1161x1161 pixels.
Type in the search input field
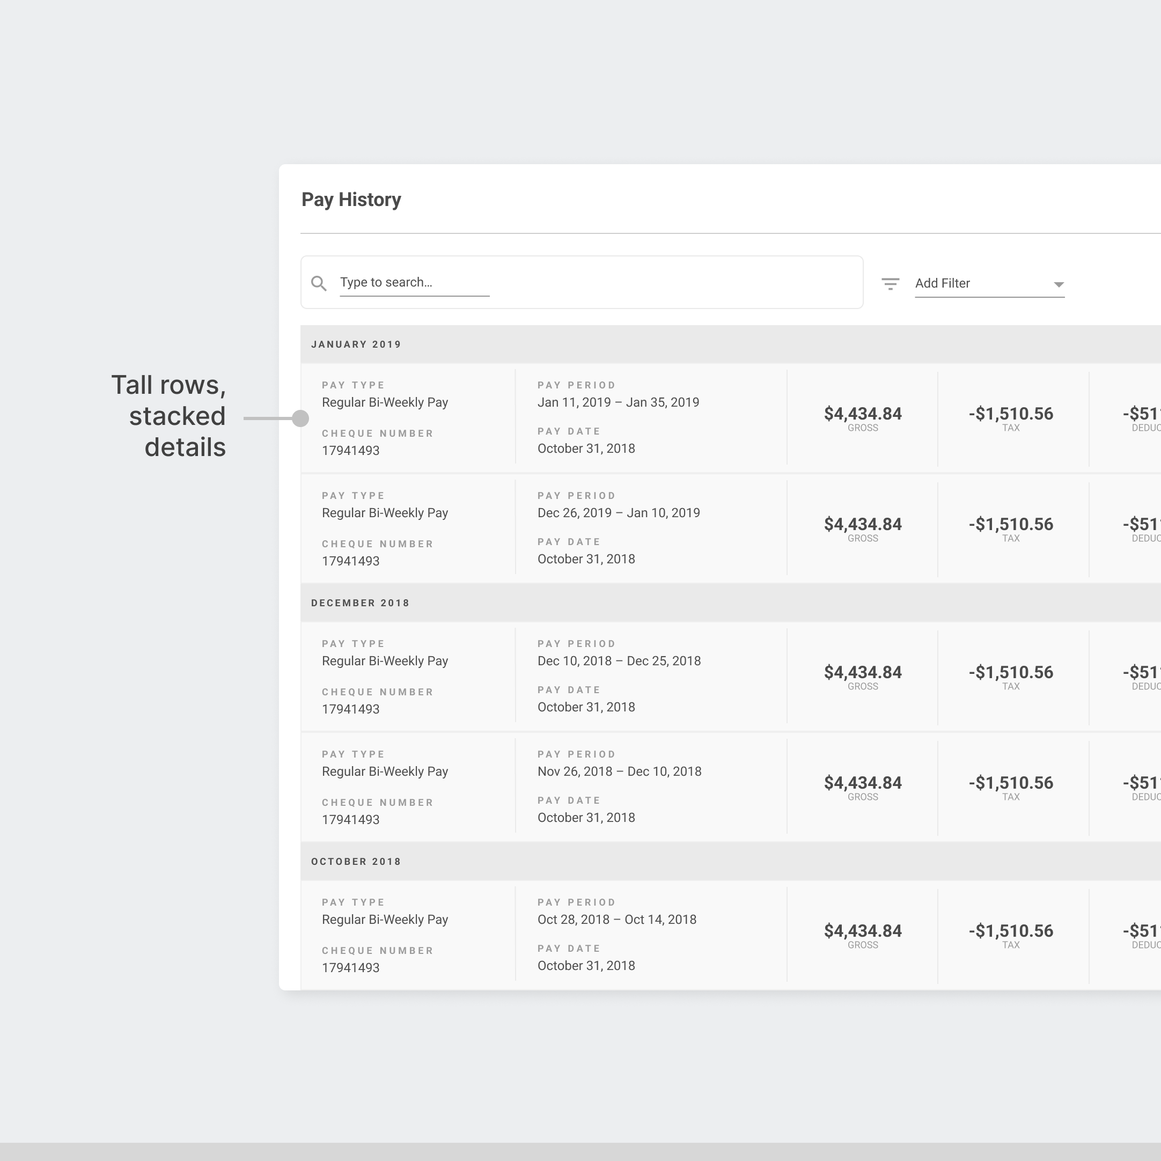[x=414, y=282]
